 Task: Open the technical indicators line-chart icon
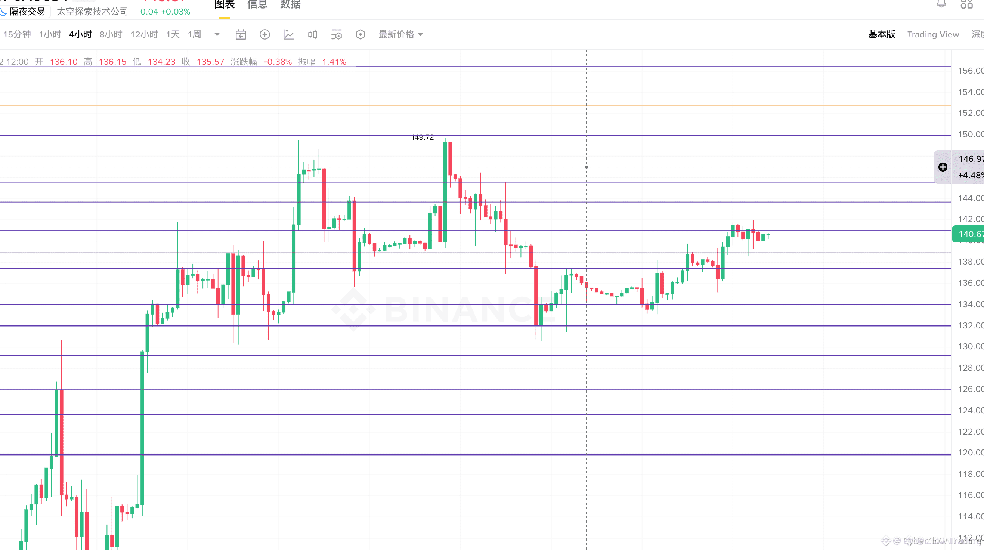288,34
